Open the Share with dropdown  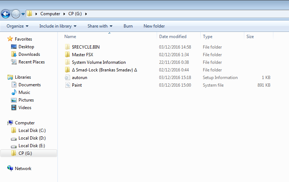point(100,26)
